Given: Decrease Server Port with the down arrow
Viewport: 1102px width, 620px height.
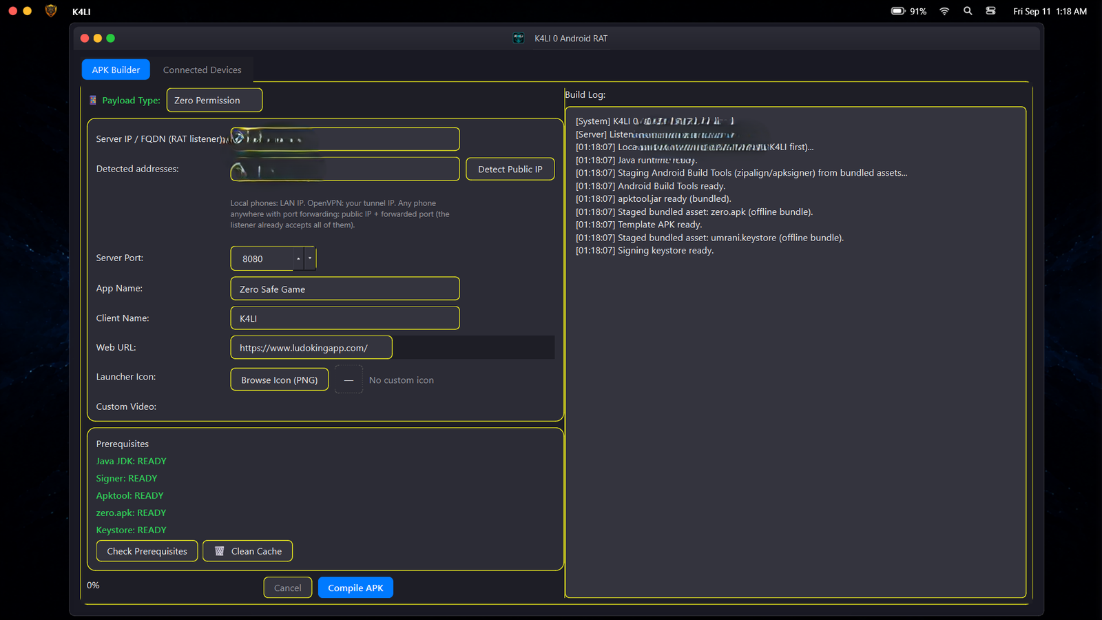Looking at the screenshot, I should [x=310, y=258].
